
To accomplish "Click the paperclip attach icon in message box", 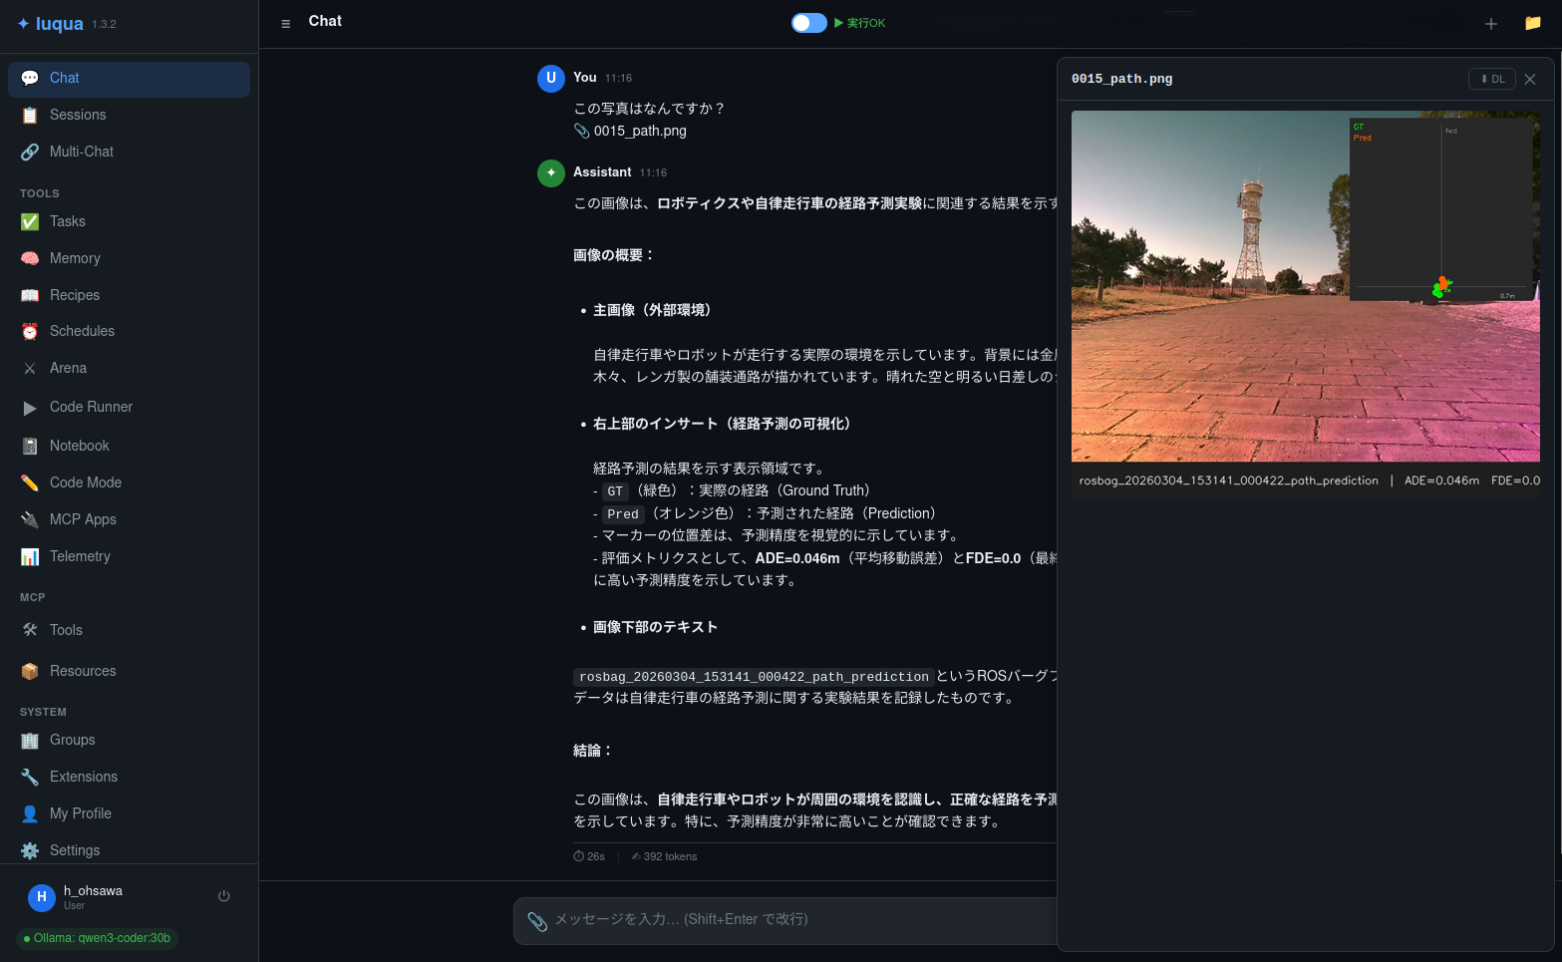I will point(537,921).
